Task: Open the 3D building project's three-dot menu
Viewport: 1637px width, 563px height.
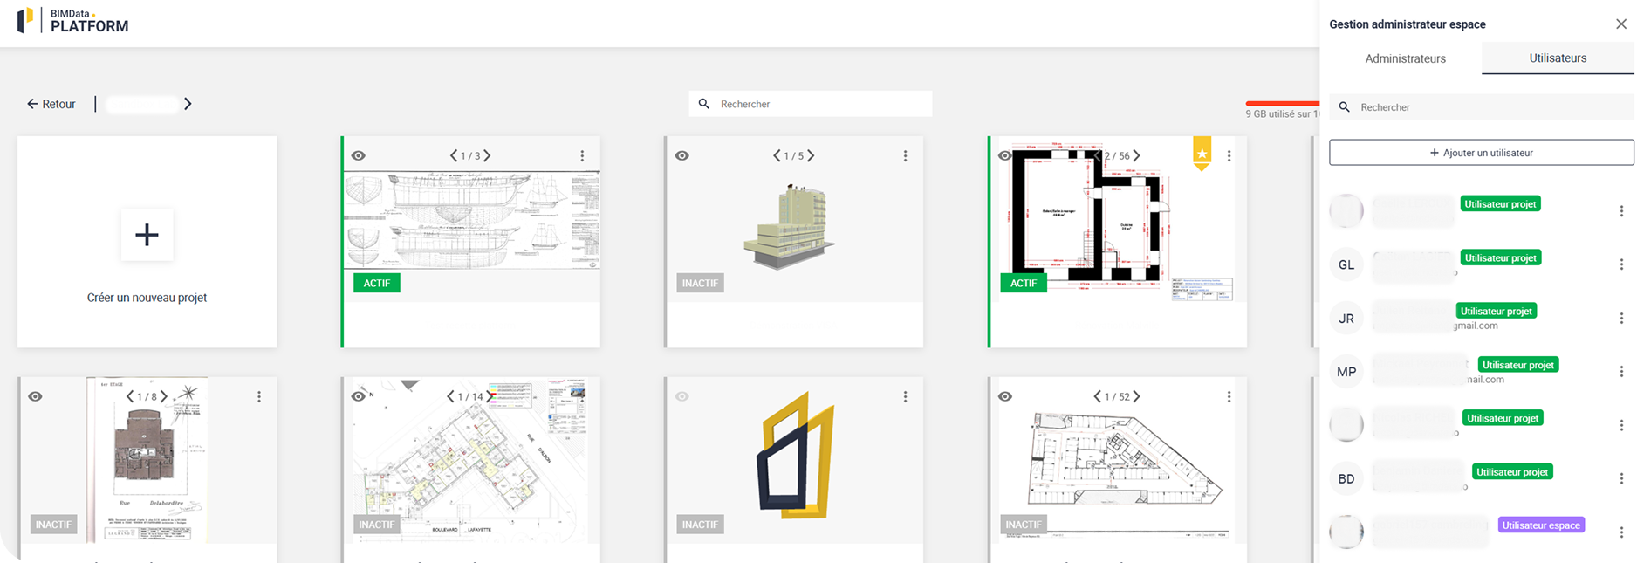Action: 905,156
